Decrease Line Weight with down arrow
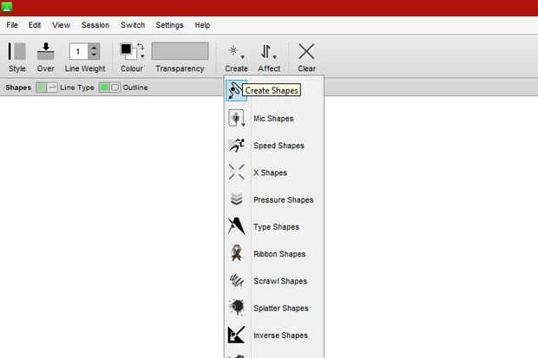Image resolution: width=538 pixels, height=358 pixels. click(x=94, y=55)
